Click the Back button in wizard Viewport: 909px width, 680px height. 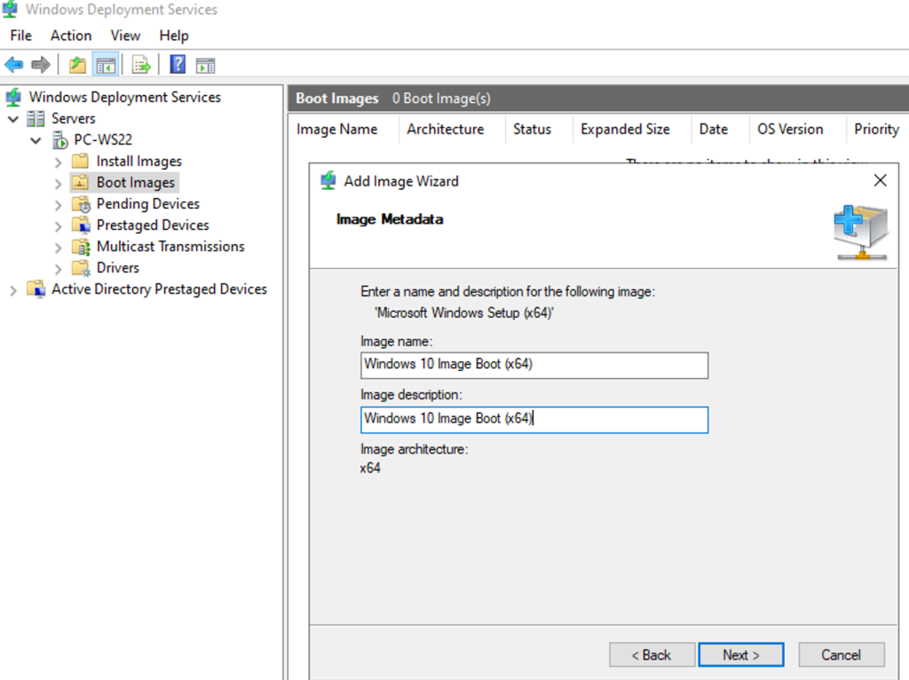652,655
